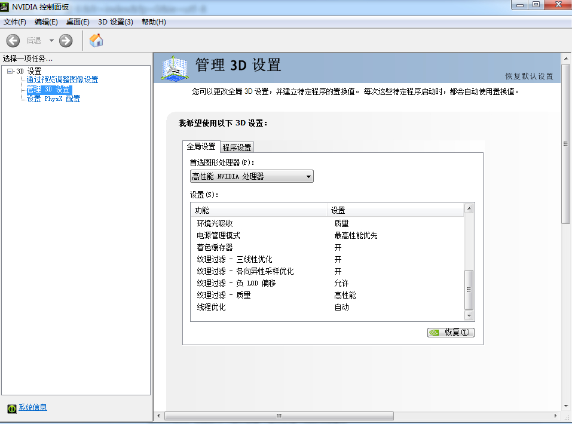Click the 最高性能优先 setting value
Image resolution: width=572 pixels, height=424 pixels.
356,235
